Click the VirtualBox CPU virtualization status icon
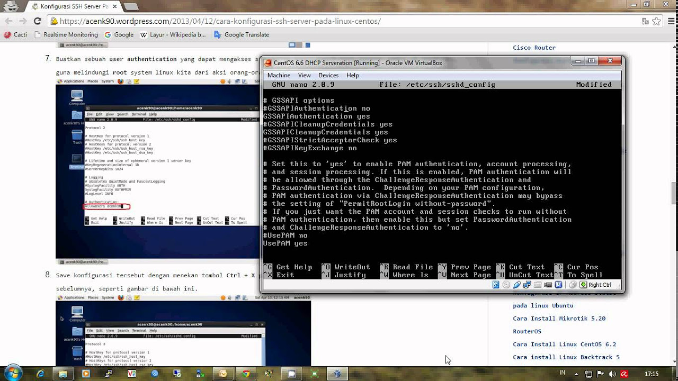The height and width of the screenshot is (381, 678). [x=558, y=285]
